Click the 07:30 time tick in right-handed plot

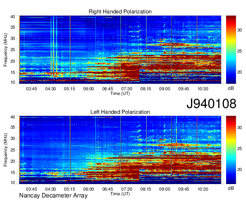pyautogui.click(x=127, y=89)
